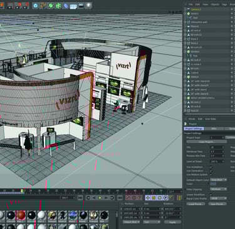Open Objects menu in Object Manager
The height and width of the screenshot is (229, 235).
click(215, 4)
